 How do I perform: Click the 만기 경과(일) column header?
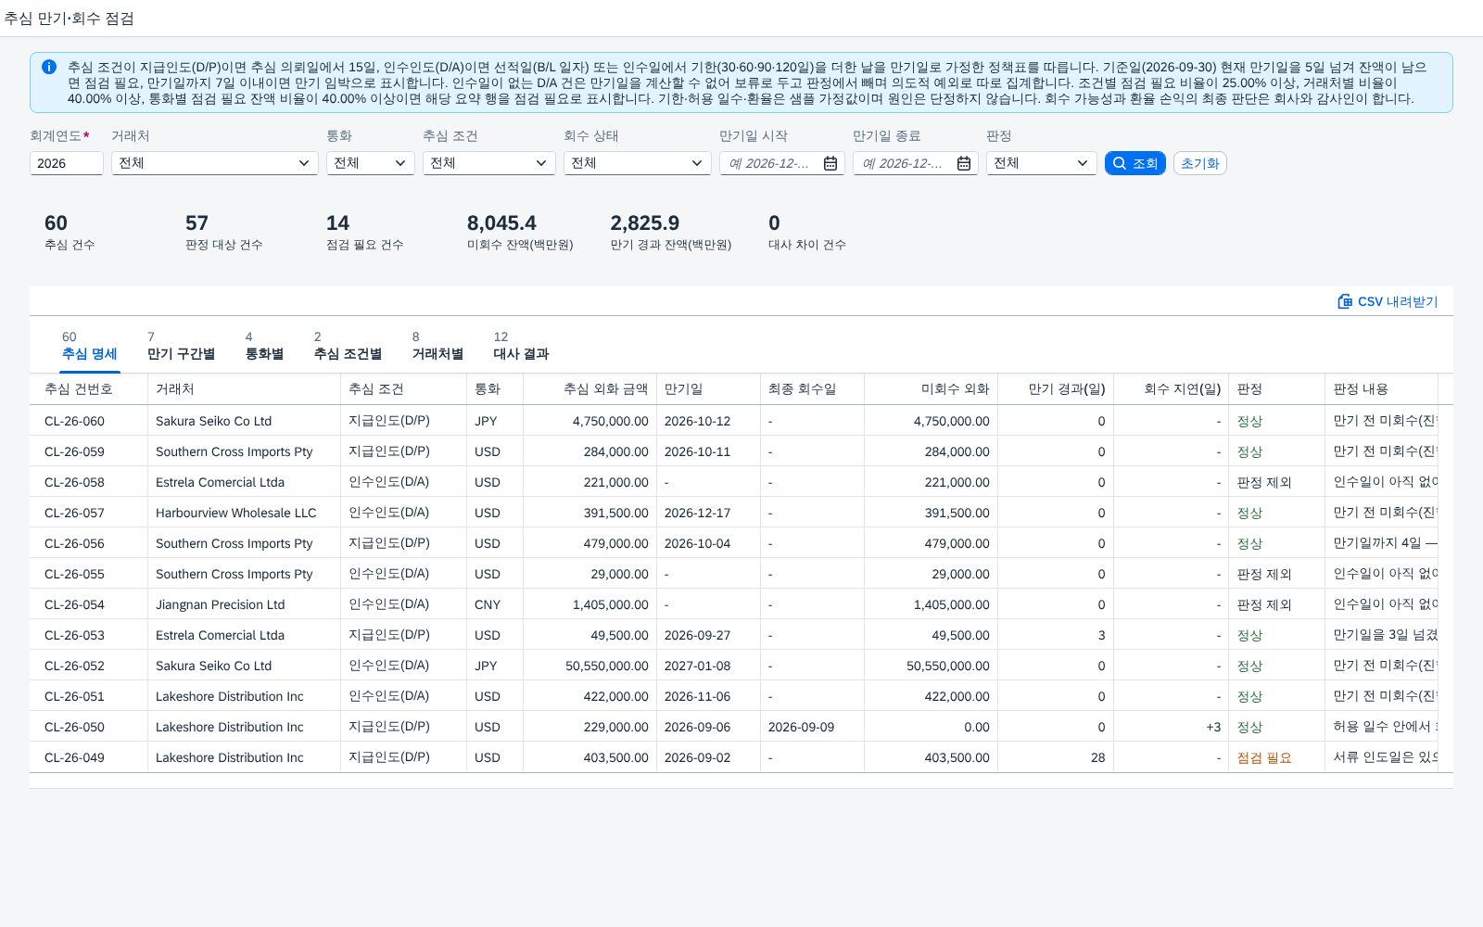click(x=1056, y=389)
